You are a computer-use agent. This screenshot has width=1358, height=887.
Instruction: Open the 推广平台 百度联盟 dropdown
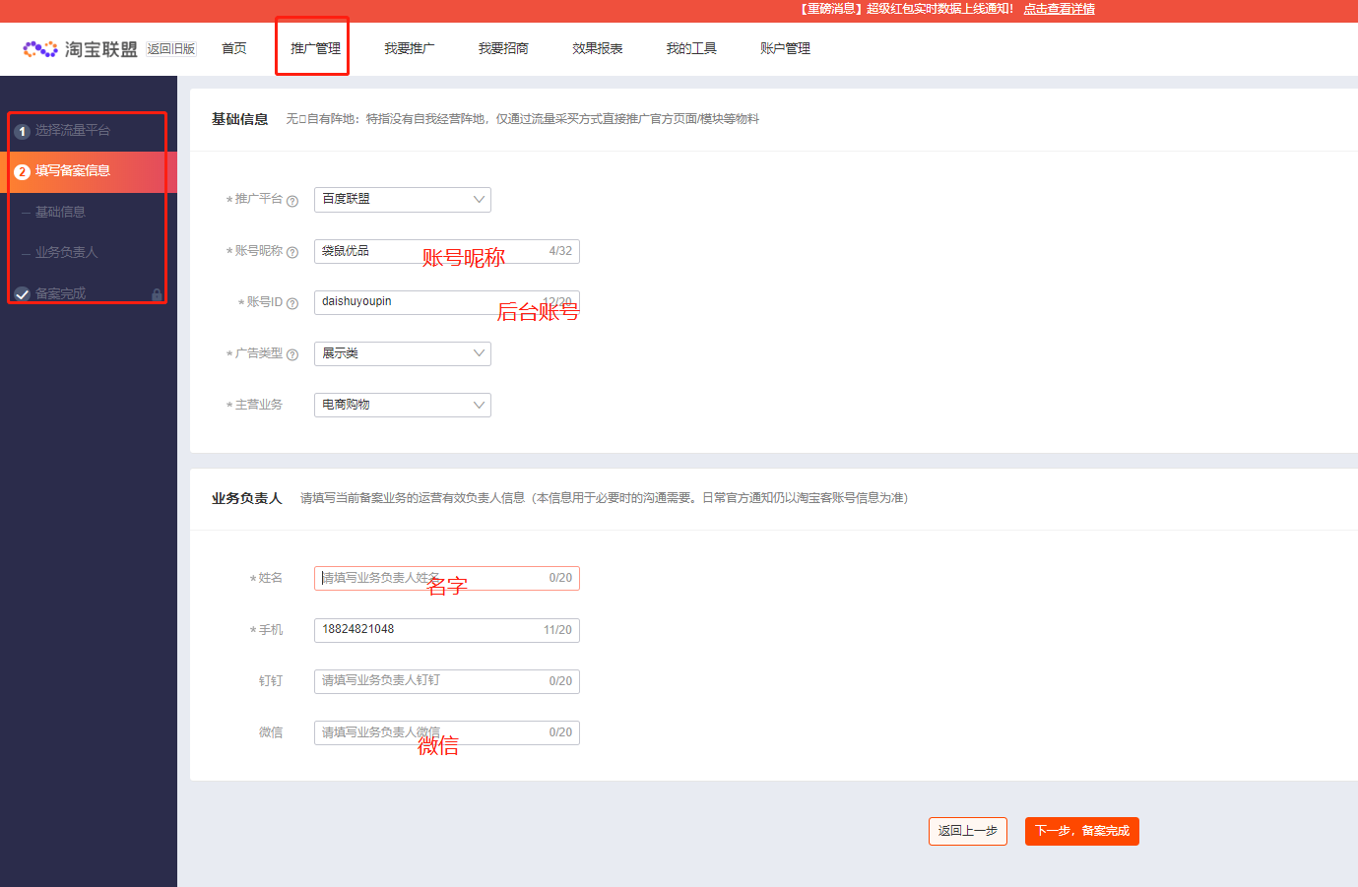[x=403, y=199]
